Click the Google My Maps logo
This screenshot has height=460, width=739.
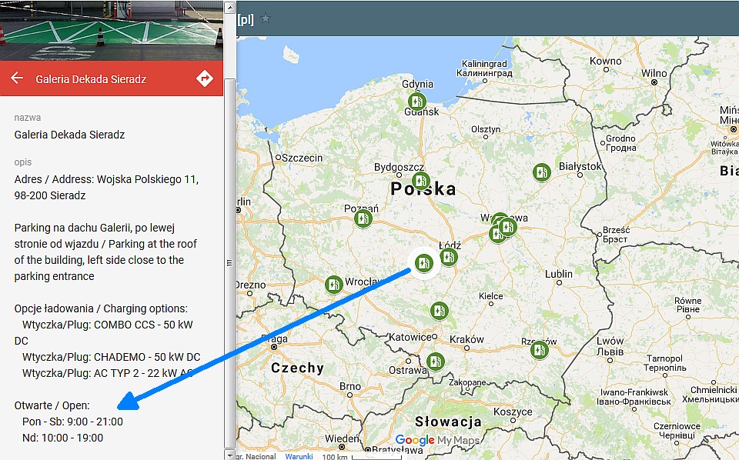(x=437, y=440)
